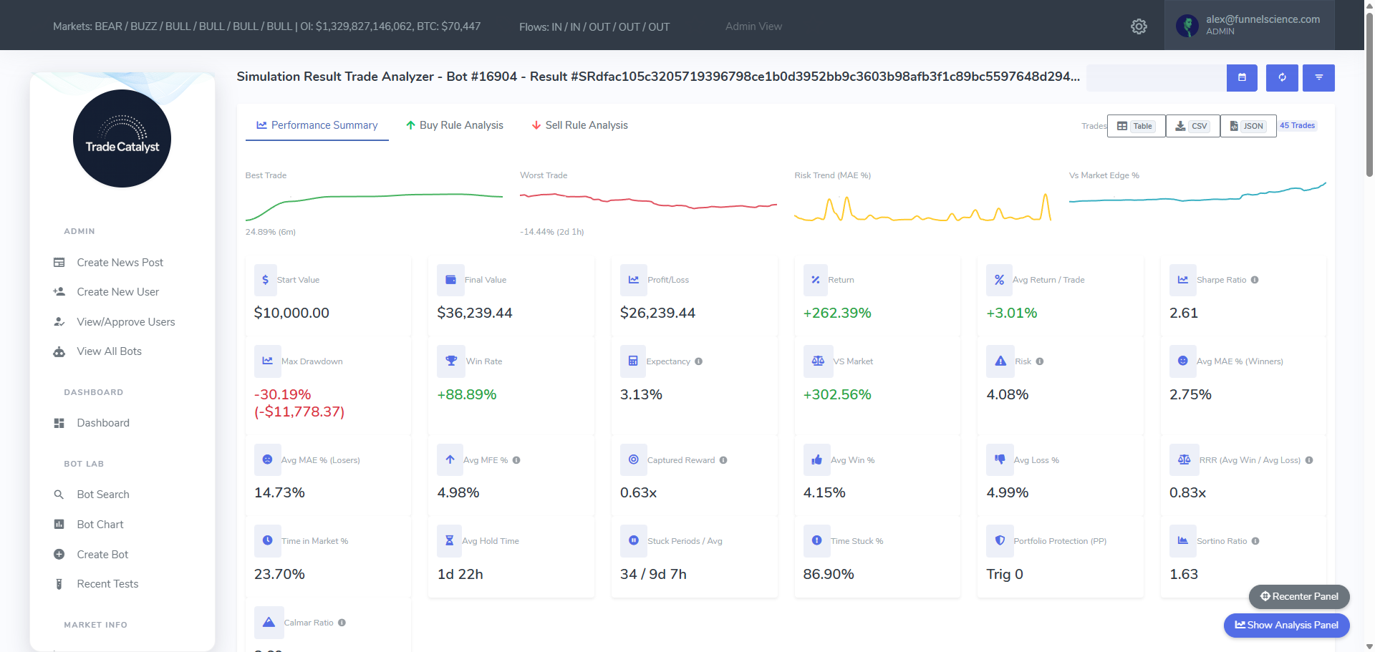Switch to Sell Rule Analysis tab

[579, 125]
